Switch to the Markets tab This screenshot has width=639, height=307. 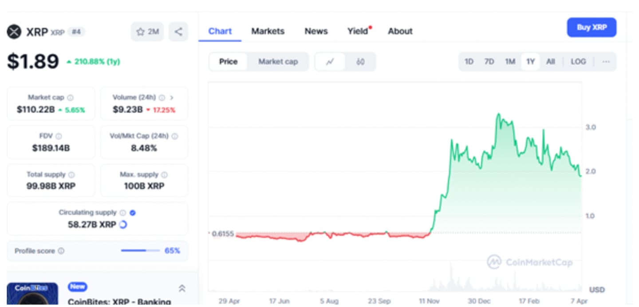click(x=268, y=31)
